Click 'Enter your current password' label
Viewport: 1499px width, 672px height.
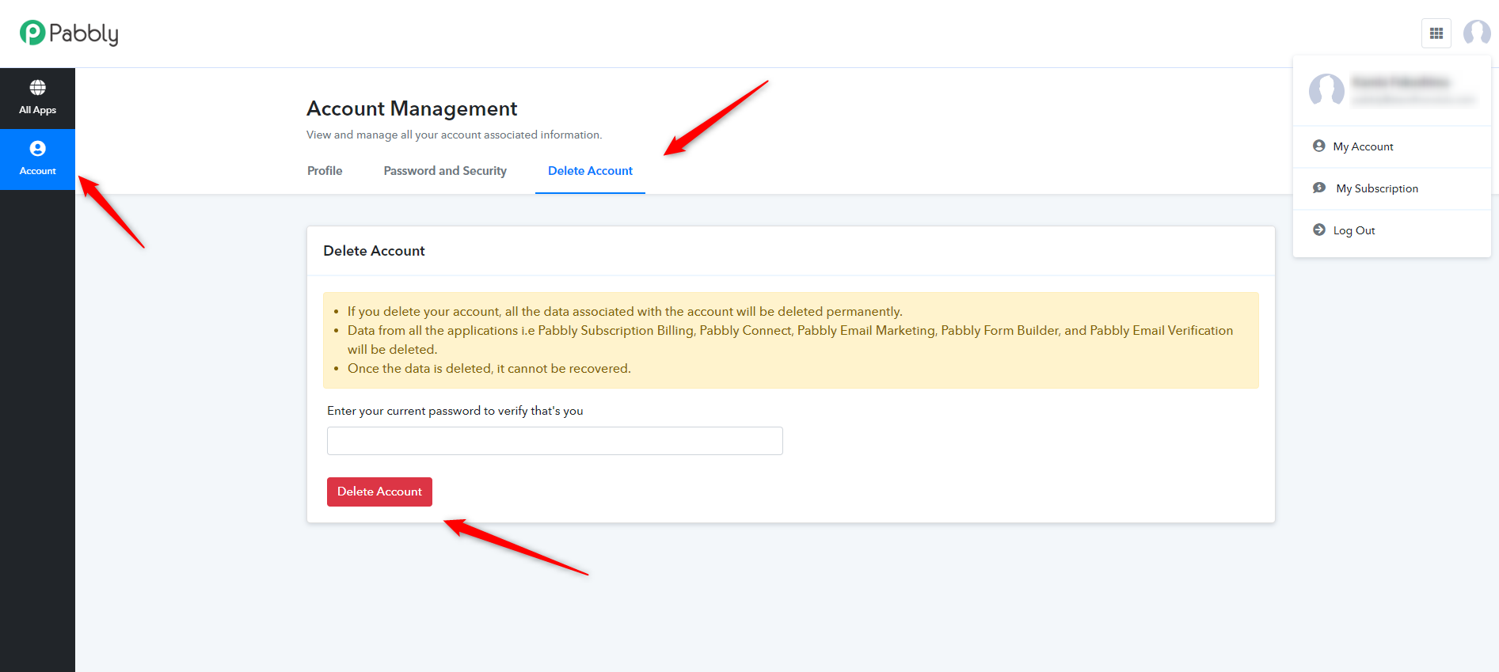455,411
